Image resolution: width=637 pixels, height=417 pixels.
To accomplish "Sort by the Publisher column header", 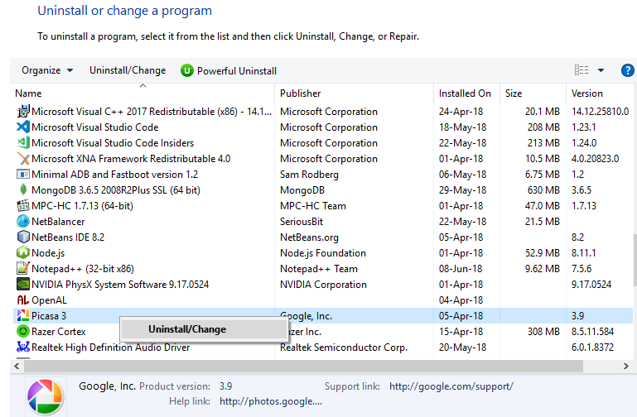I will point(354,93).
